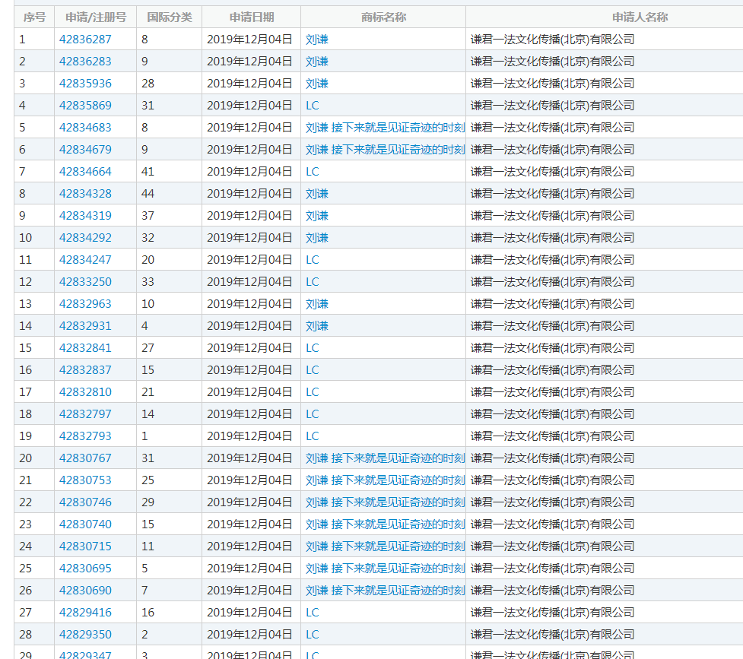The height and width of the screenshot is (659, 743).
Task: Open registration number 42832931
Action: coord(85,326)
